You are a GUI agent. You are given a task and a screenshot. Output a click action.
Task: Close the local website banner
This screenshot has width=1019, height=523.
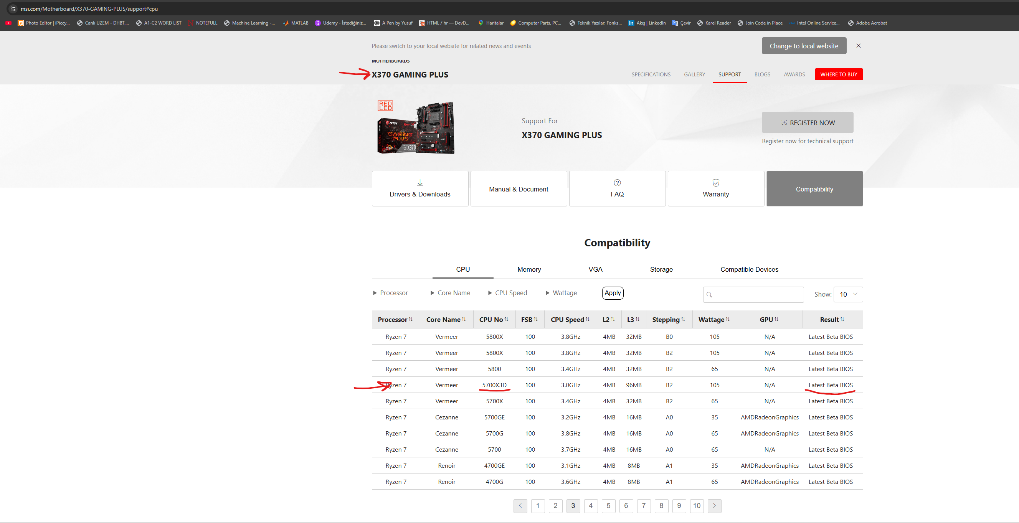click(x=858, y=46)
